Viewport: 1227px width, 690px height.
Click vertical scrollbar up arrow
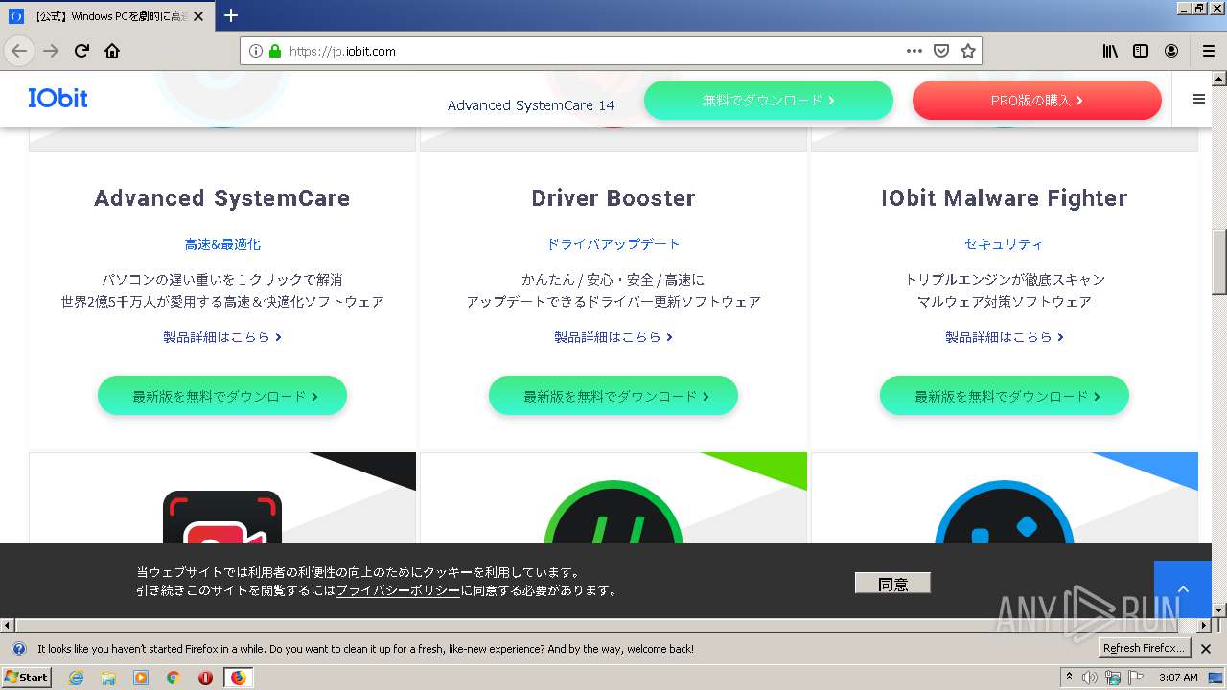[1219, 78]
